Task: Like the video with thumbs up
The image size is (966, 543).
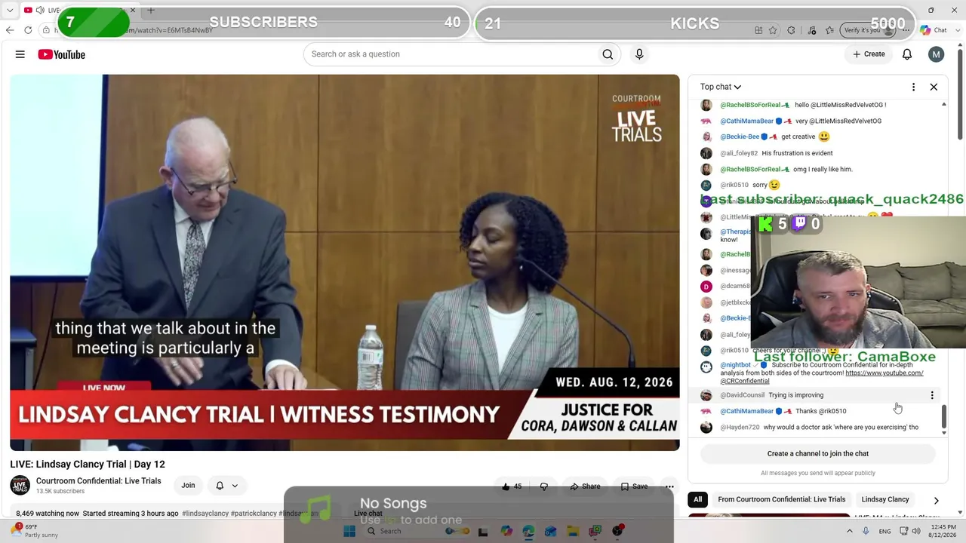Action: [512, 486]
